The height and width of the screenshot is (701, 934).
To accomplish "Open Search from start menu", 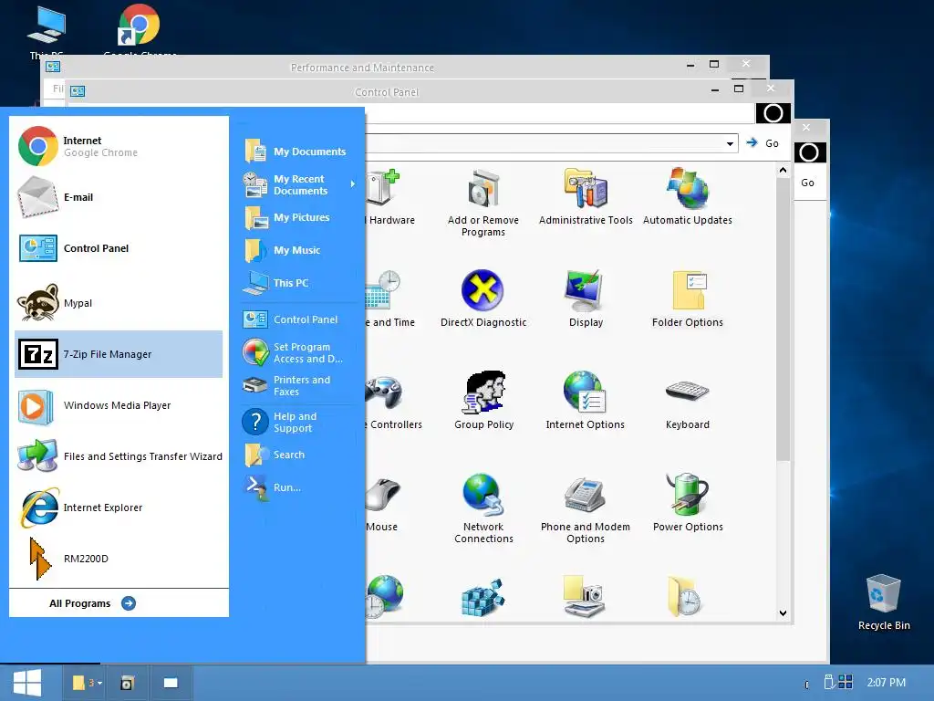I will click(299, 455).
